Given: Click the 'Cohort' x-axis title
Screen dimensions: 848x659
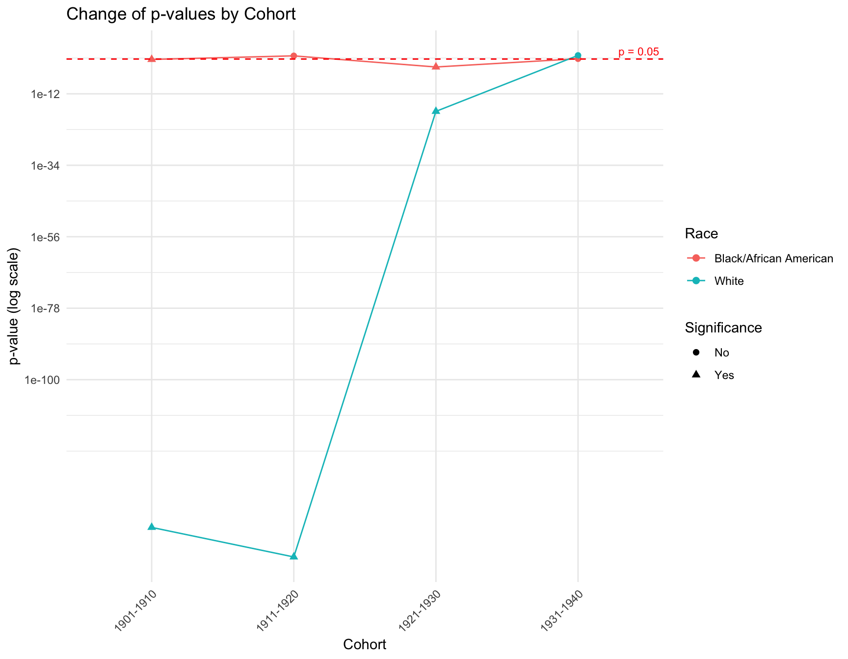Looking at the screenshot, I should click(365, 644).
